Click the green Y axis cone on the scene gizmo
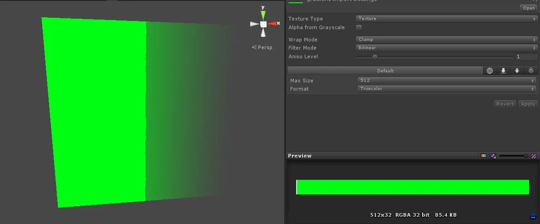This screenshot has width=540, height=224. pyautogui.click(x=263, y=15)
